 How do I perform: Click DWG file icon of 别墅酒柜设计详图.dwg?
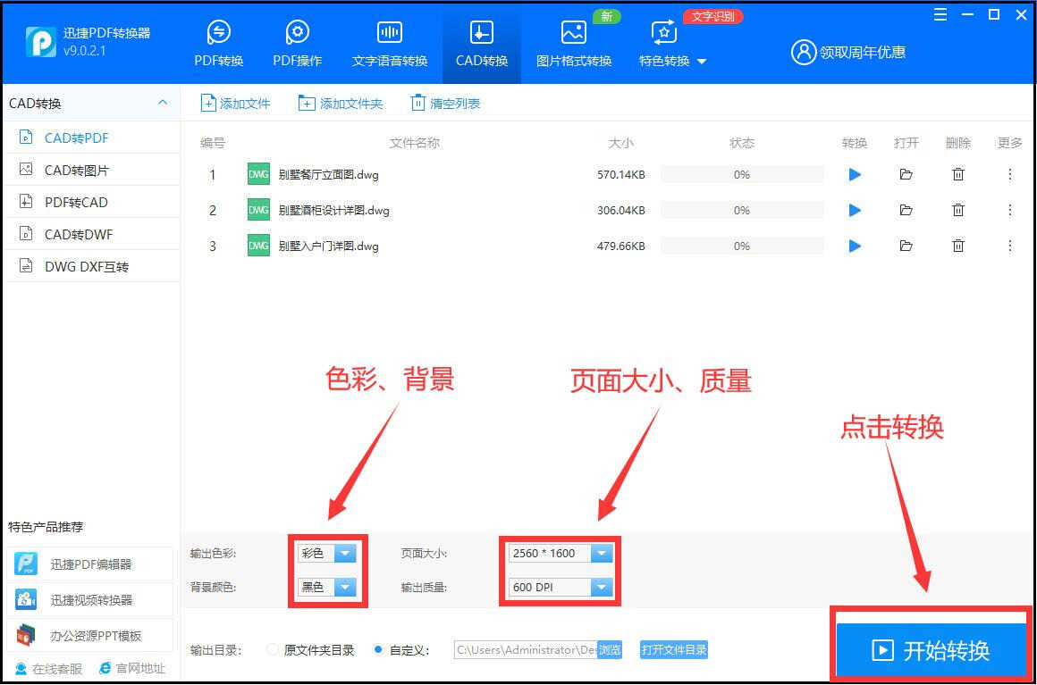coord(258,210)
